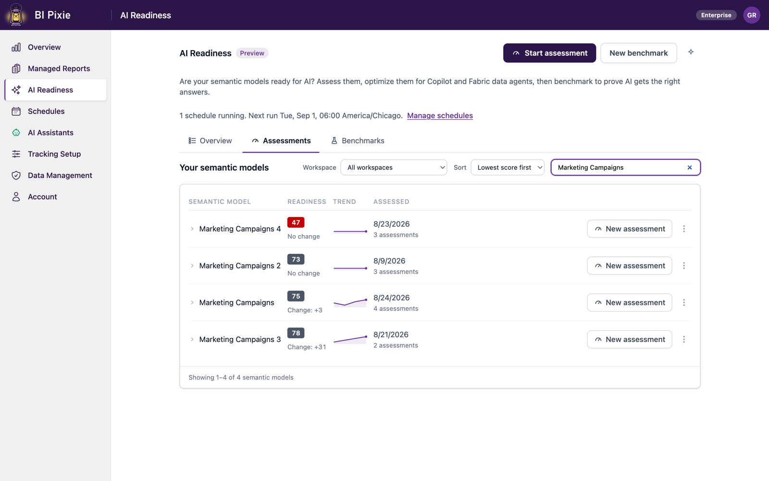Screen dimensions: 769x481
Task: Click the 8/24/2026 assessed date
Action: click(x=391, y=298)
